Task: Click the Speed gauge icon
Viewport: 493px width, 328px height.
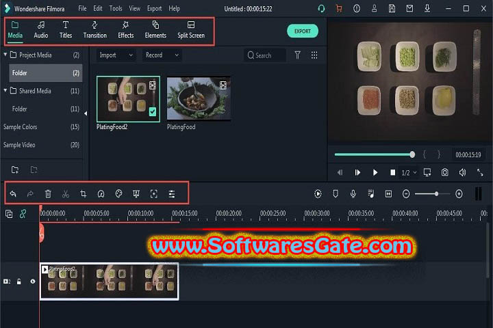Action: click(x=101, y=193)
